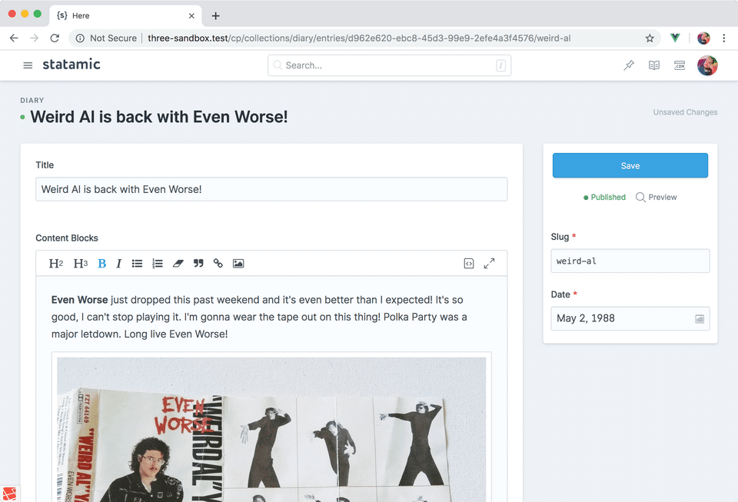Apply Heading 2 formatting in editor
Image resolution: width=738 pixels, height=502 pixels.
coord(56,264)
